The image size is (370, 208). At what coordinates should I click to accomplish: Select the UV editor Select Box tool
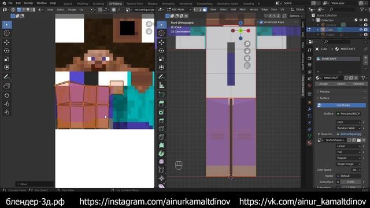click(7, 25)
